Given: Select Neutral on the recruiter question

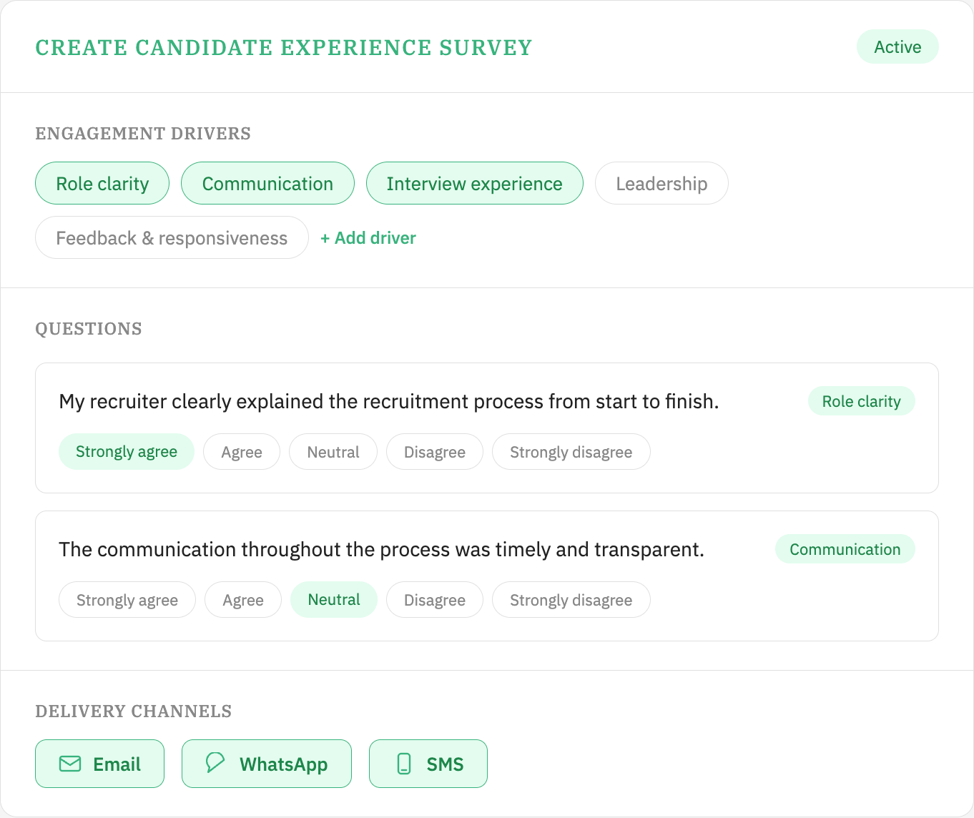Looking at the screenshot, I should (x=333, y=451).
